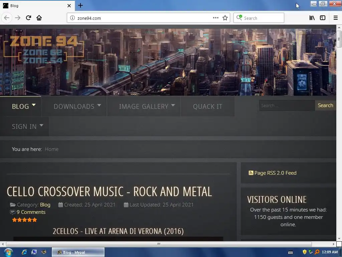Bookmark this page with the star
The width and height of the screenshot is (342, 257).
coord(225,18)
